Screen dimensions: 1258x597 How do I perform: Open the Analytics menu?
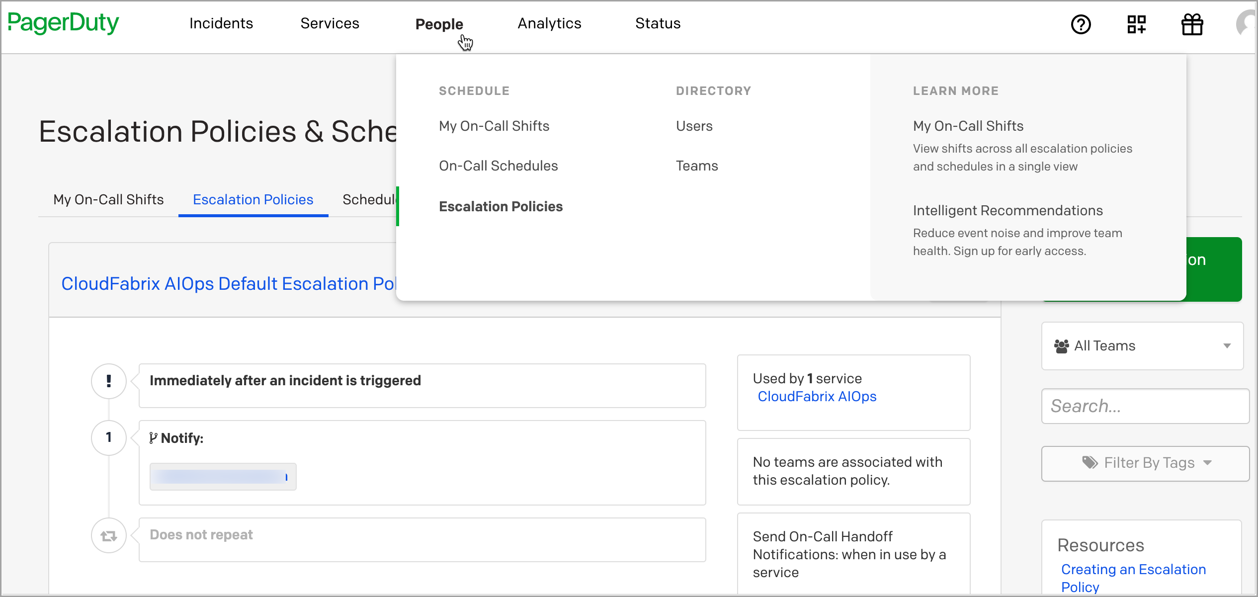point(549,23)
